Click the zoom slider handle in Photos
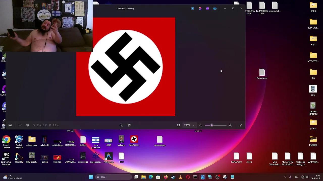 pos(212,125)
